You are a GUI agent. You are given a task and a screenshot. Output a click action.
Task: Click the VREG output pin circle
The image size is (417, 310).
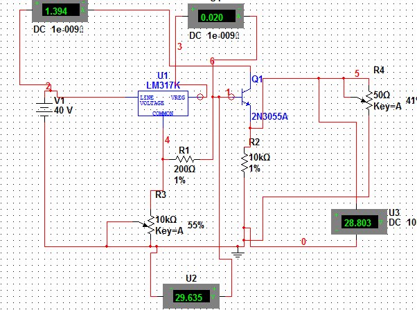200,97
